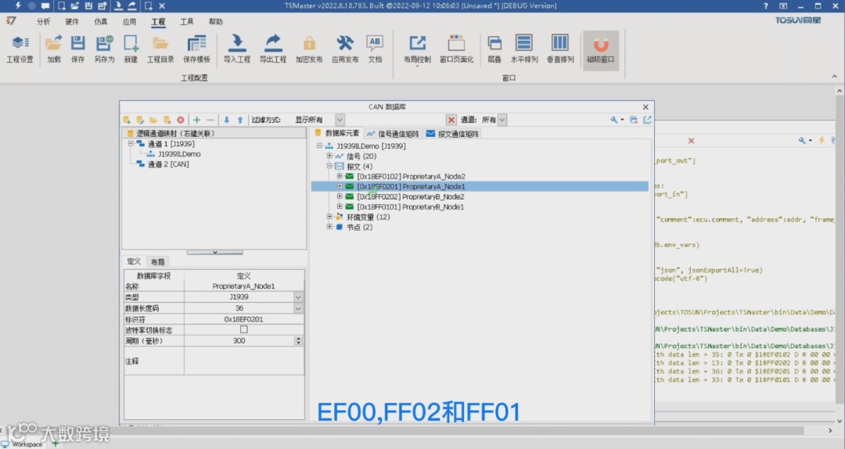Screen dimensions: 845x449
Task: Clear the filter with red X button
Action: click(x=451, y=120)
